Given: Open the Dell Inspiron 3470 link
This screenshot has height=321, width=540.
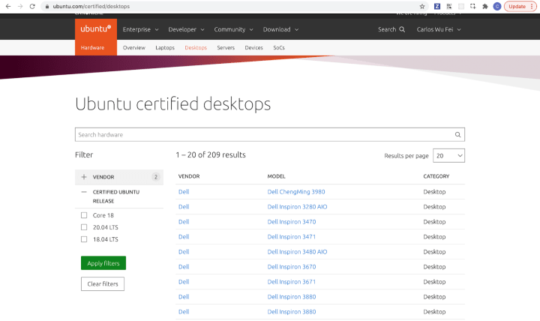Looking at the screenshot, I should pos(292,222).
